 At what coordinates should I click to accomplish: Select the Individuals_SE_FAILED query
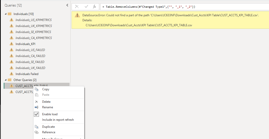click(30, 62)
